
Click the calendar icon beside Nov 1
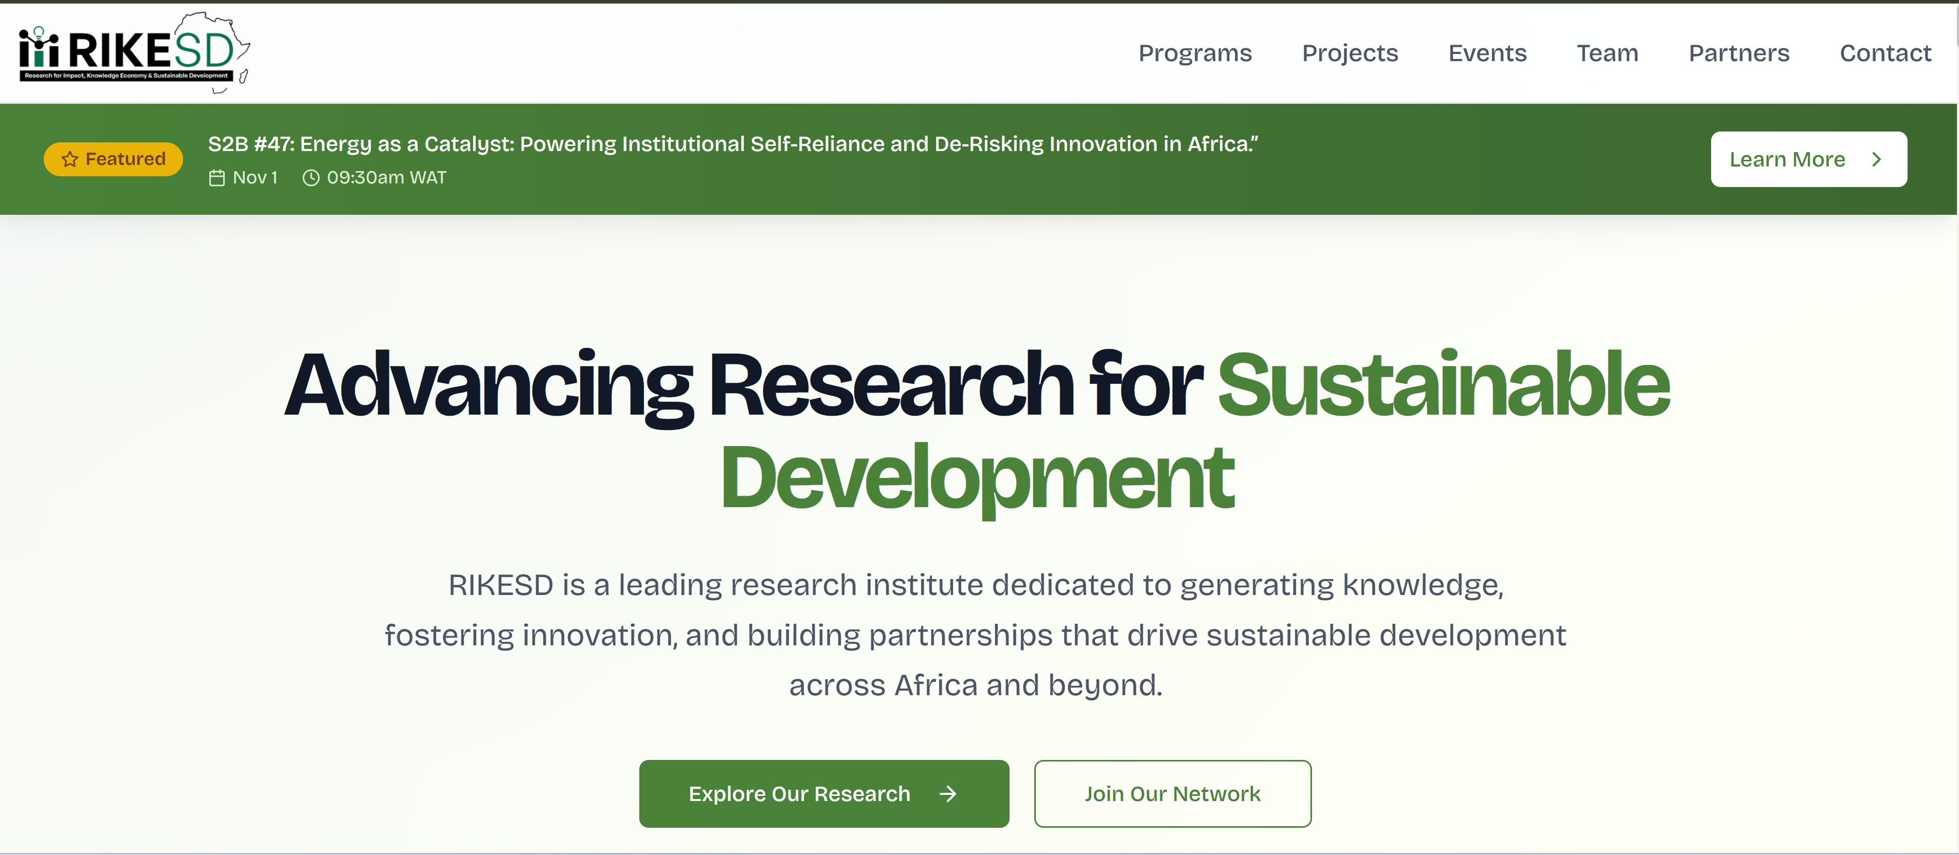(x=217, y=178)
